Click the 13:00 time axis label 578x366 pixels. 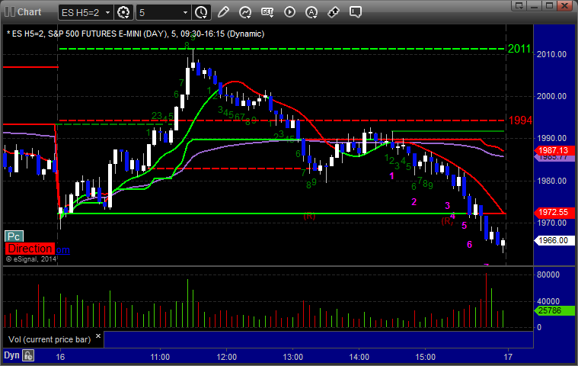(292, 357)
